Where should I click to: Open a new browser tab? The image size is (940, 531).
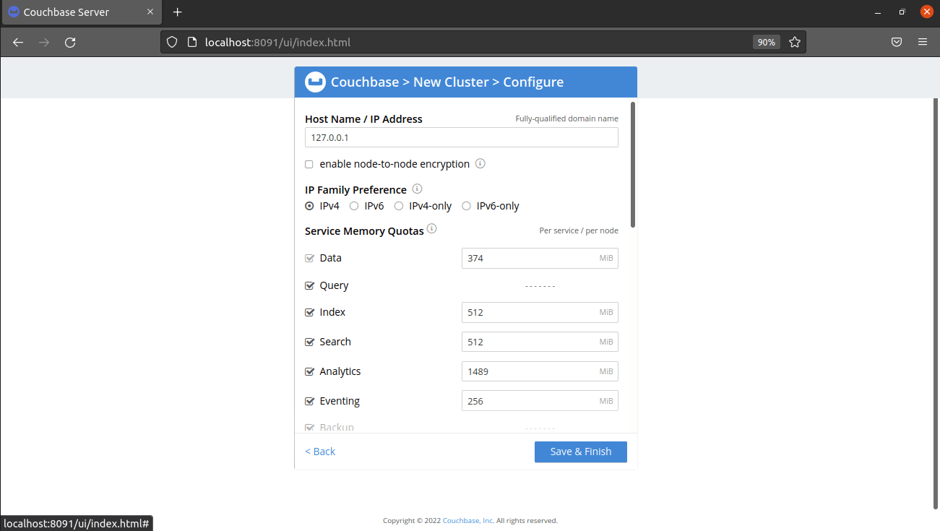point(178,12)
